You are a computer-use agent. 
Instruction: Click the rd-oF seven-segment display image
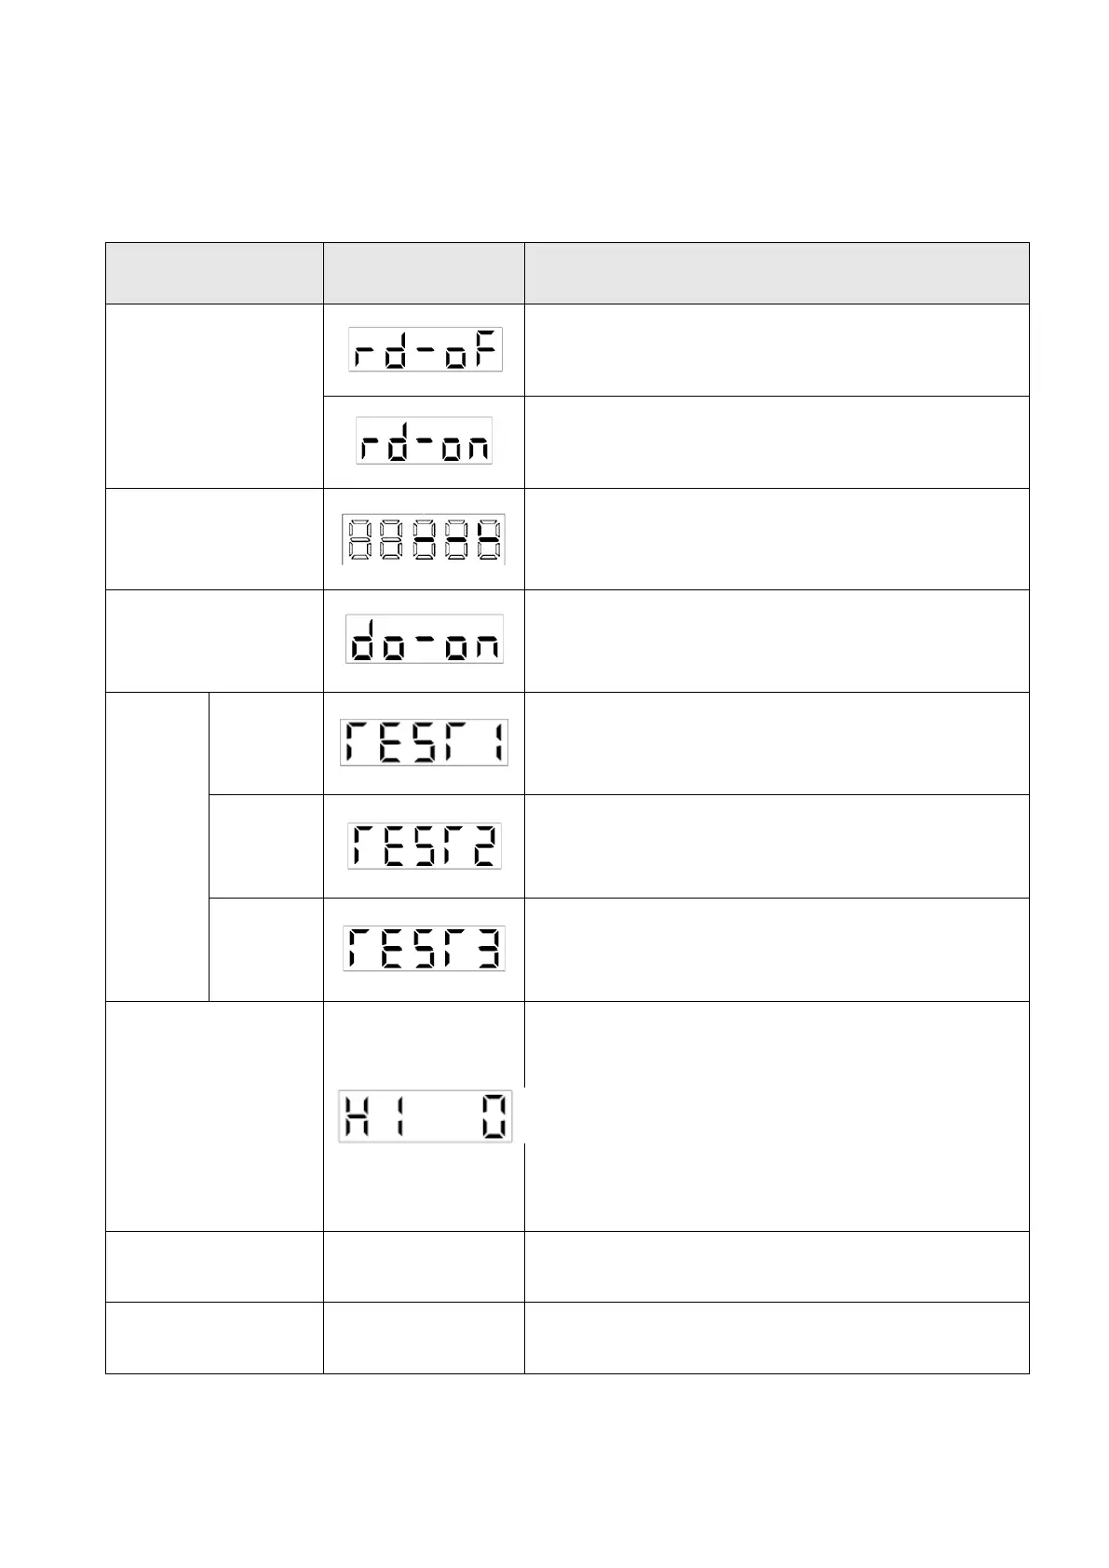426,349
